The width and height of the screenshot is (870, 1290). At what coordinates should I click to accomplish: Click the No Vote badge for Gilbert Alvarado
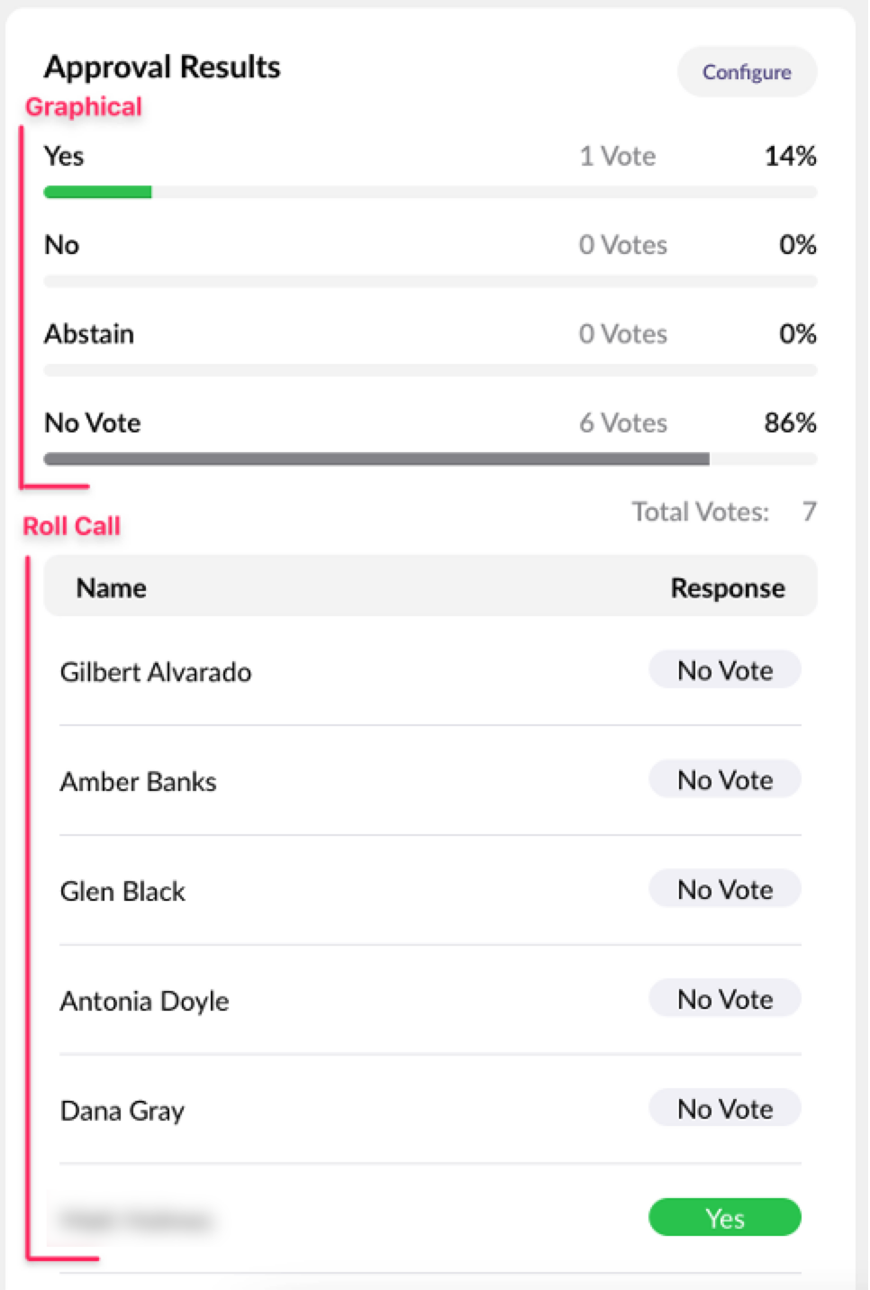pos(724,670)
